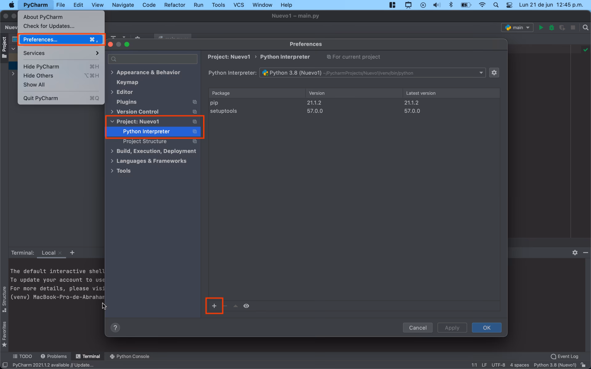The image size is (591, 369).
Task: Click the Debug bug icon
Action: tap(551, 27)
